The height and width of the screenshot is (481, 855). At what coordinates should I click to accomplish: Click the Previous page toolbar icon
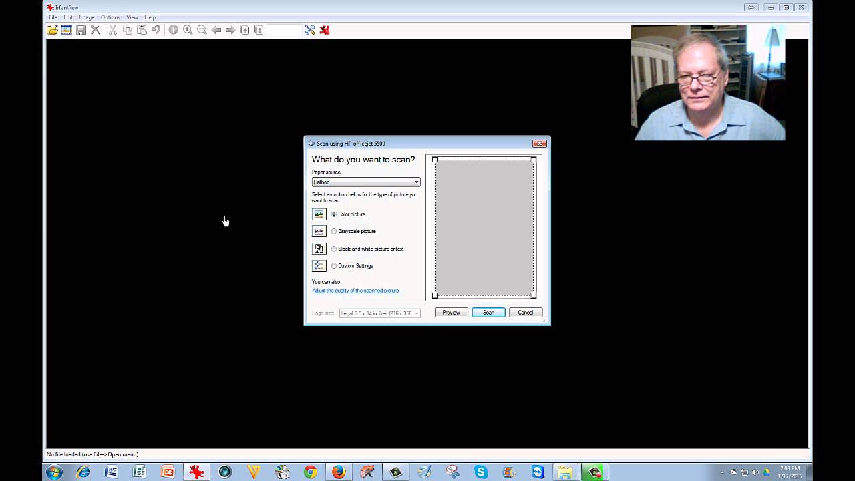(244, 30)
